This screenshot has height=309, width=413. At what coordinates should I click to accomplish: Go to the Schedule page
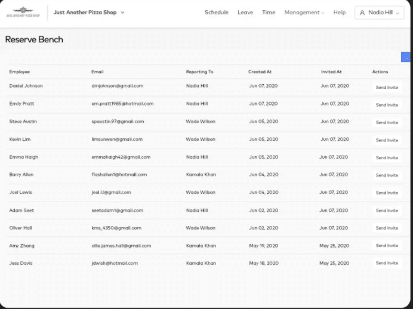216,13
